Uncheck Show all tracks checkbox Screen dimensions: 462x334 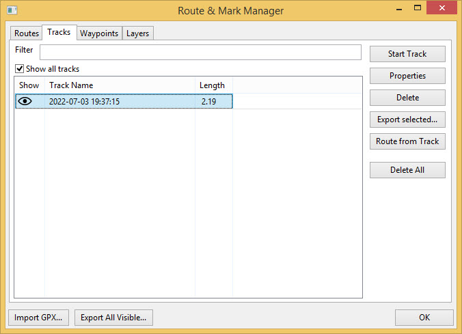(x=19, y=69)
